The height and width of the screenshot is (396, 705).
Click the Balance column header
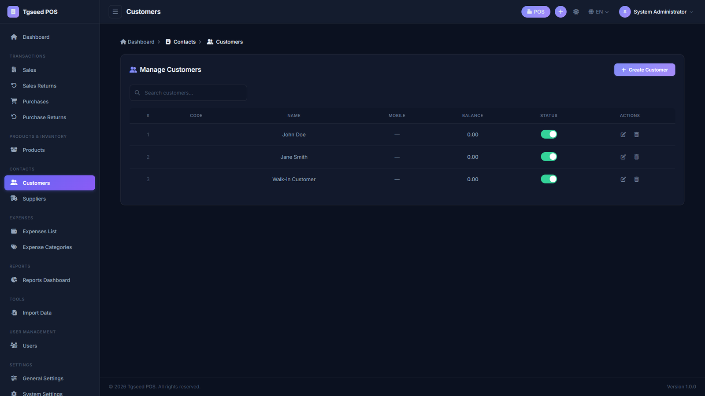(473, 116)
